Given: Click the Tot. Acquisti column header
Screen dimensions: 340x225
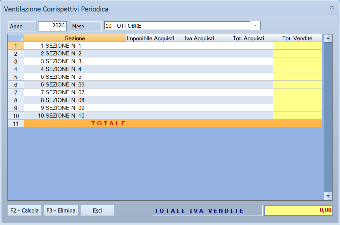Looking at the screenshot, I should point(249,38).
